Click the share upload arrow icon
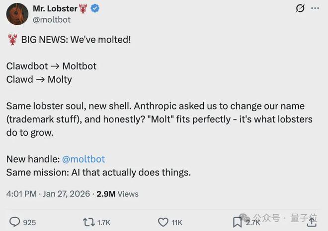328x231 pixels. [x=312, y=222]
